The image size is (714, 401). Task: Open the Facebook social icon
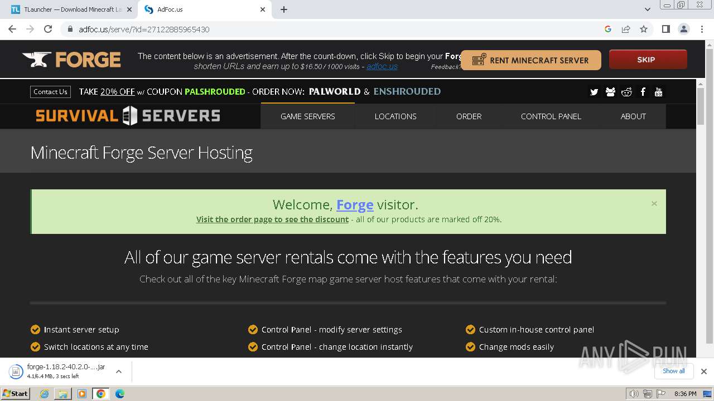(x=643, y=92)
